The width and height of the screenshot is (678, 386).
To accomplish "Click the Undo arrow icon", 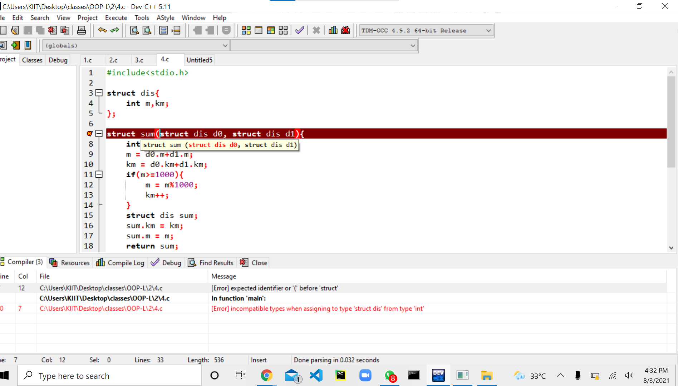I will (102, 30).
